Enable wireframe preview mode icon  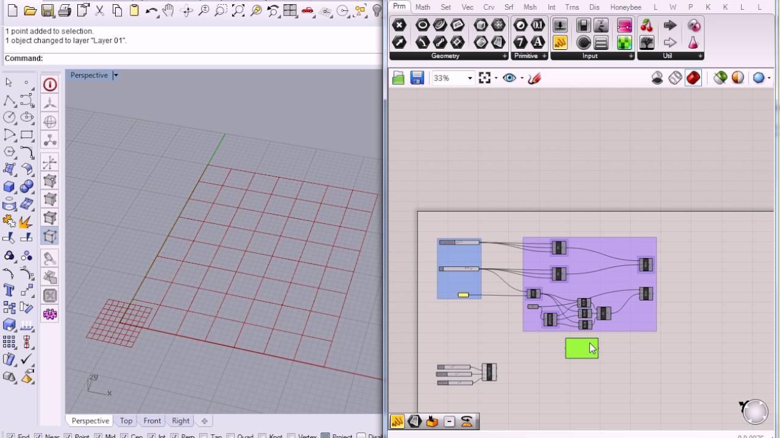point(675,78)
